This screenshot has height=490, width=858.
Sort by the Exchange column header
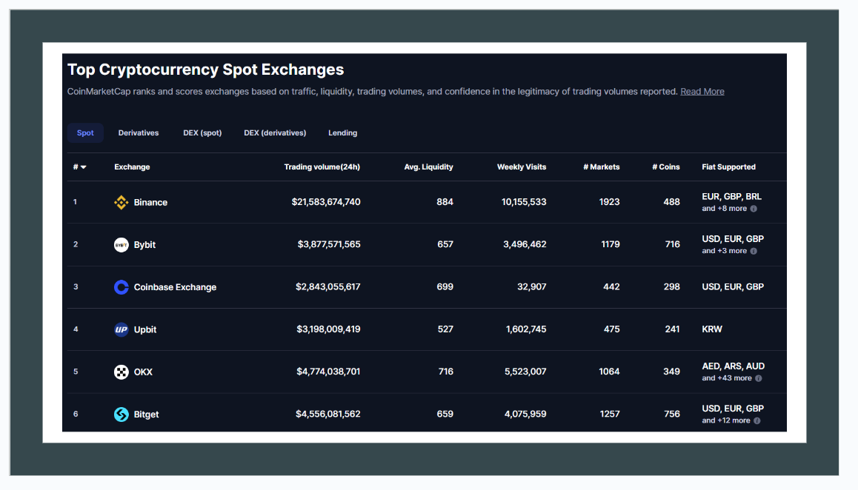point(132,167)
